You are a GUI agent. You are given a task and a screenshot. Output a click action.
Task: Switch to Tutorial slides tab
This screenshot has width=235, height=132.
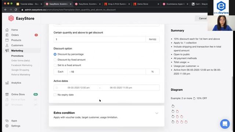pyautogui.click(x=29, y=4)
